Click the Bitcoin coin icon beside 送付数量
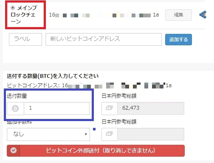214x163 pixels. [x=15, y=108]
